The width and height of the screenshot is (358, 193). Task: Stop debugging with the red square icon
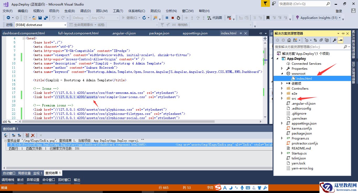tap(172, 18)
